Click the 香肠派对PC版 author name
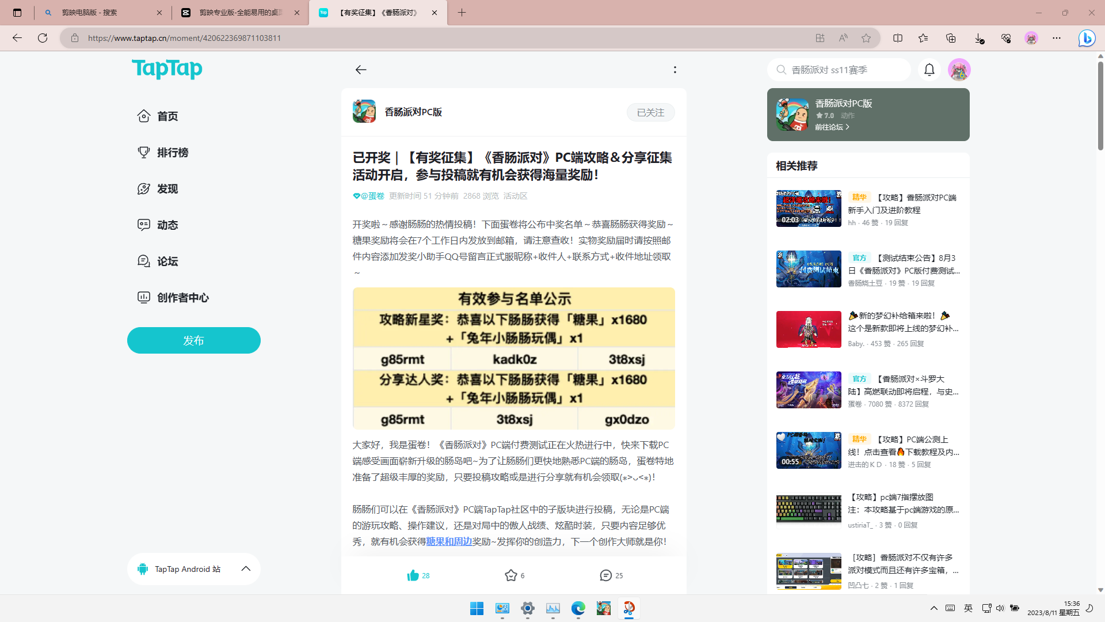This screenshot has width=1105, height=622. 413,112
